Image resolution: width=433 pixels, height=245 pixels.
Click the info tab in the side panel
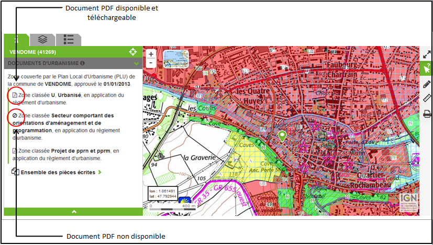click(16, 40)
